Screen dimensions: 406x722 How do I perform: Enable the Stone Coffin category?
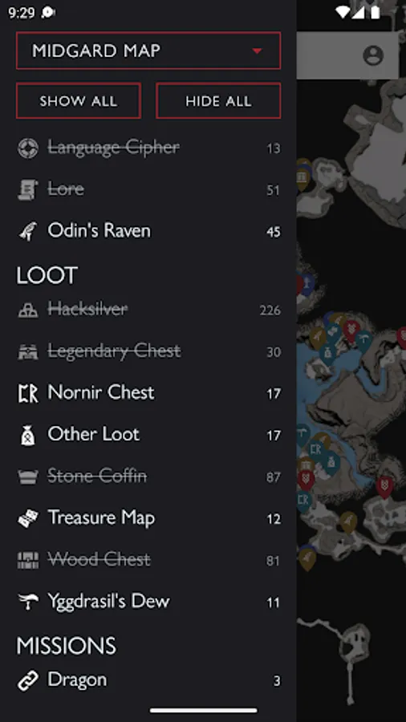[x=148, y=477]
